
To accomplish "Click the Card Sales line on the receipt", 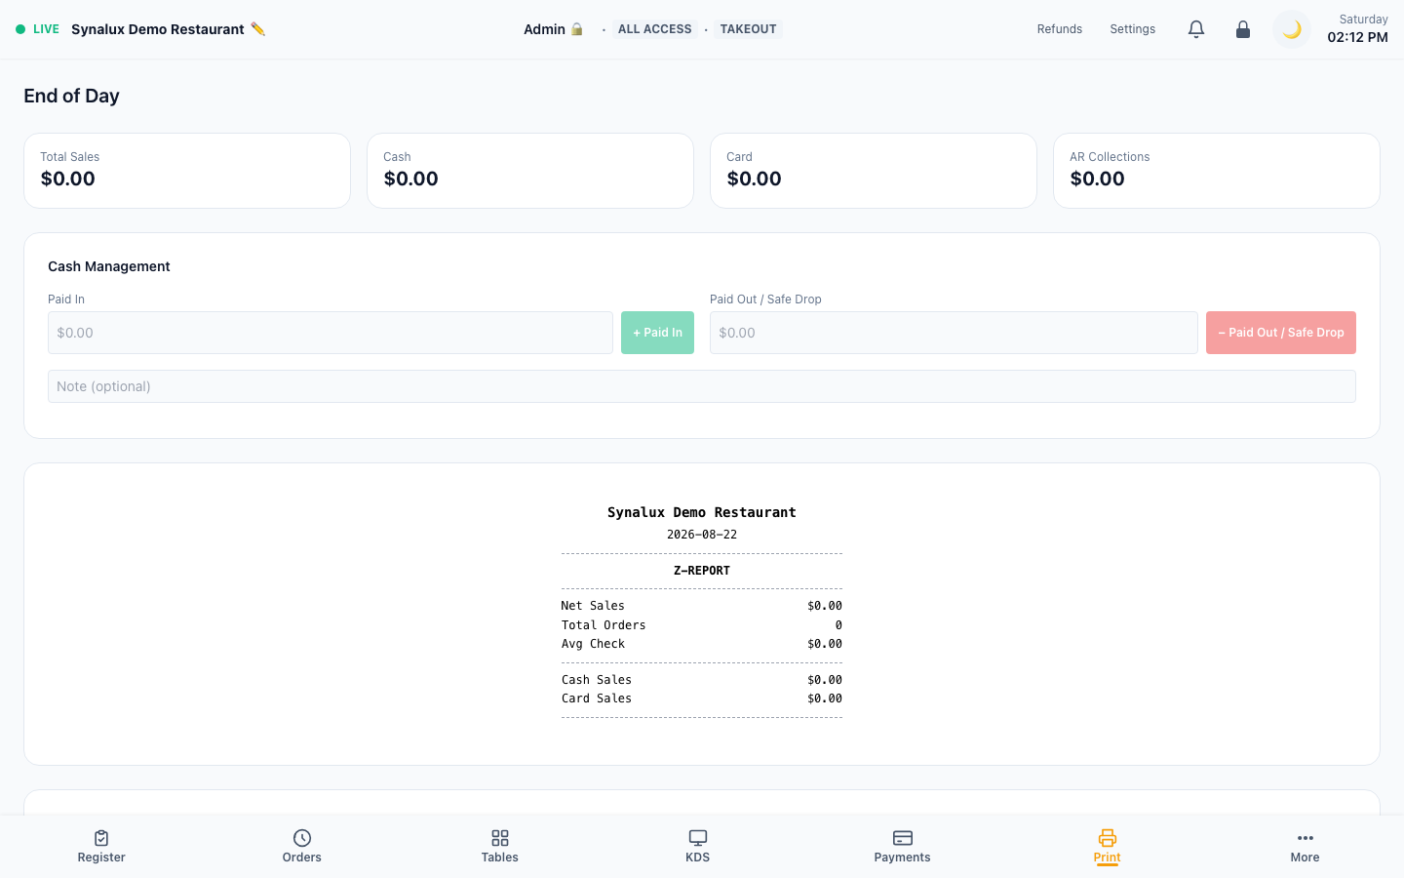I will pyautogui.click(x=702, y=698).
